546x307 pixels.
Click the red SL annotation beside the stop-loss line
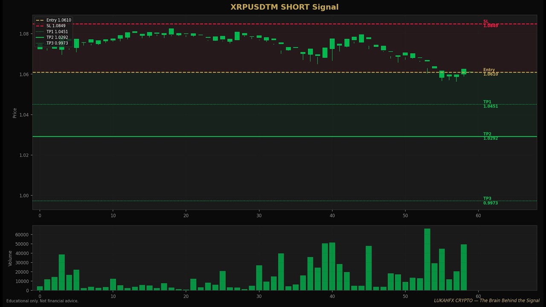tap(491, 24)
